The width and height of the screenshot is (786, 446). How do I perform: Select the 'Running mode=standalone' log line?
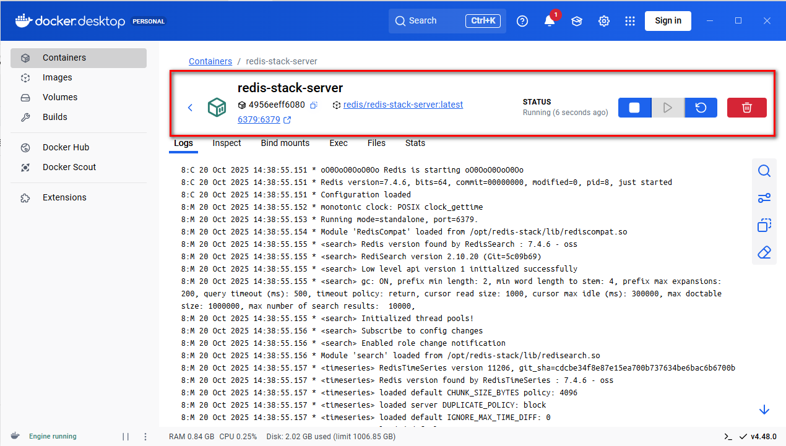[330, 219]
